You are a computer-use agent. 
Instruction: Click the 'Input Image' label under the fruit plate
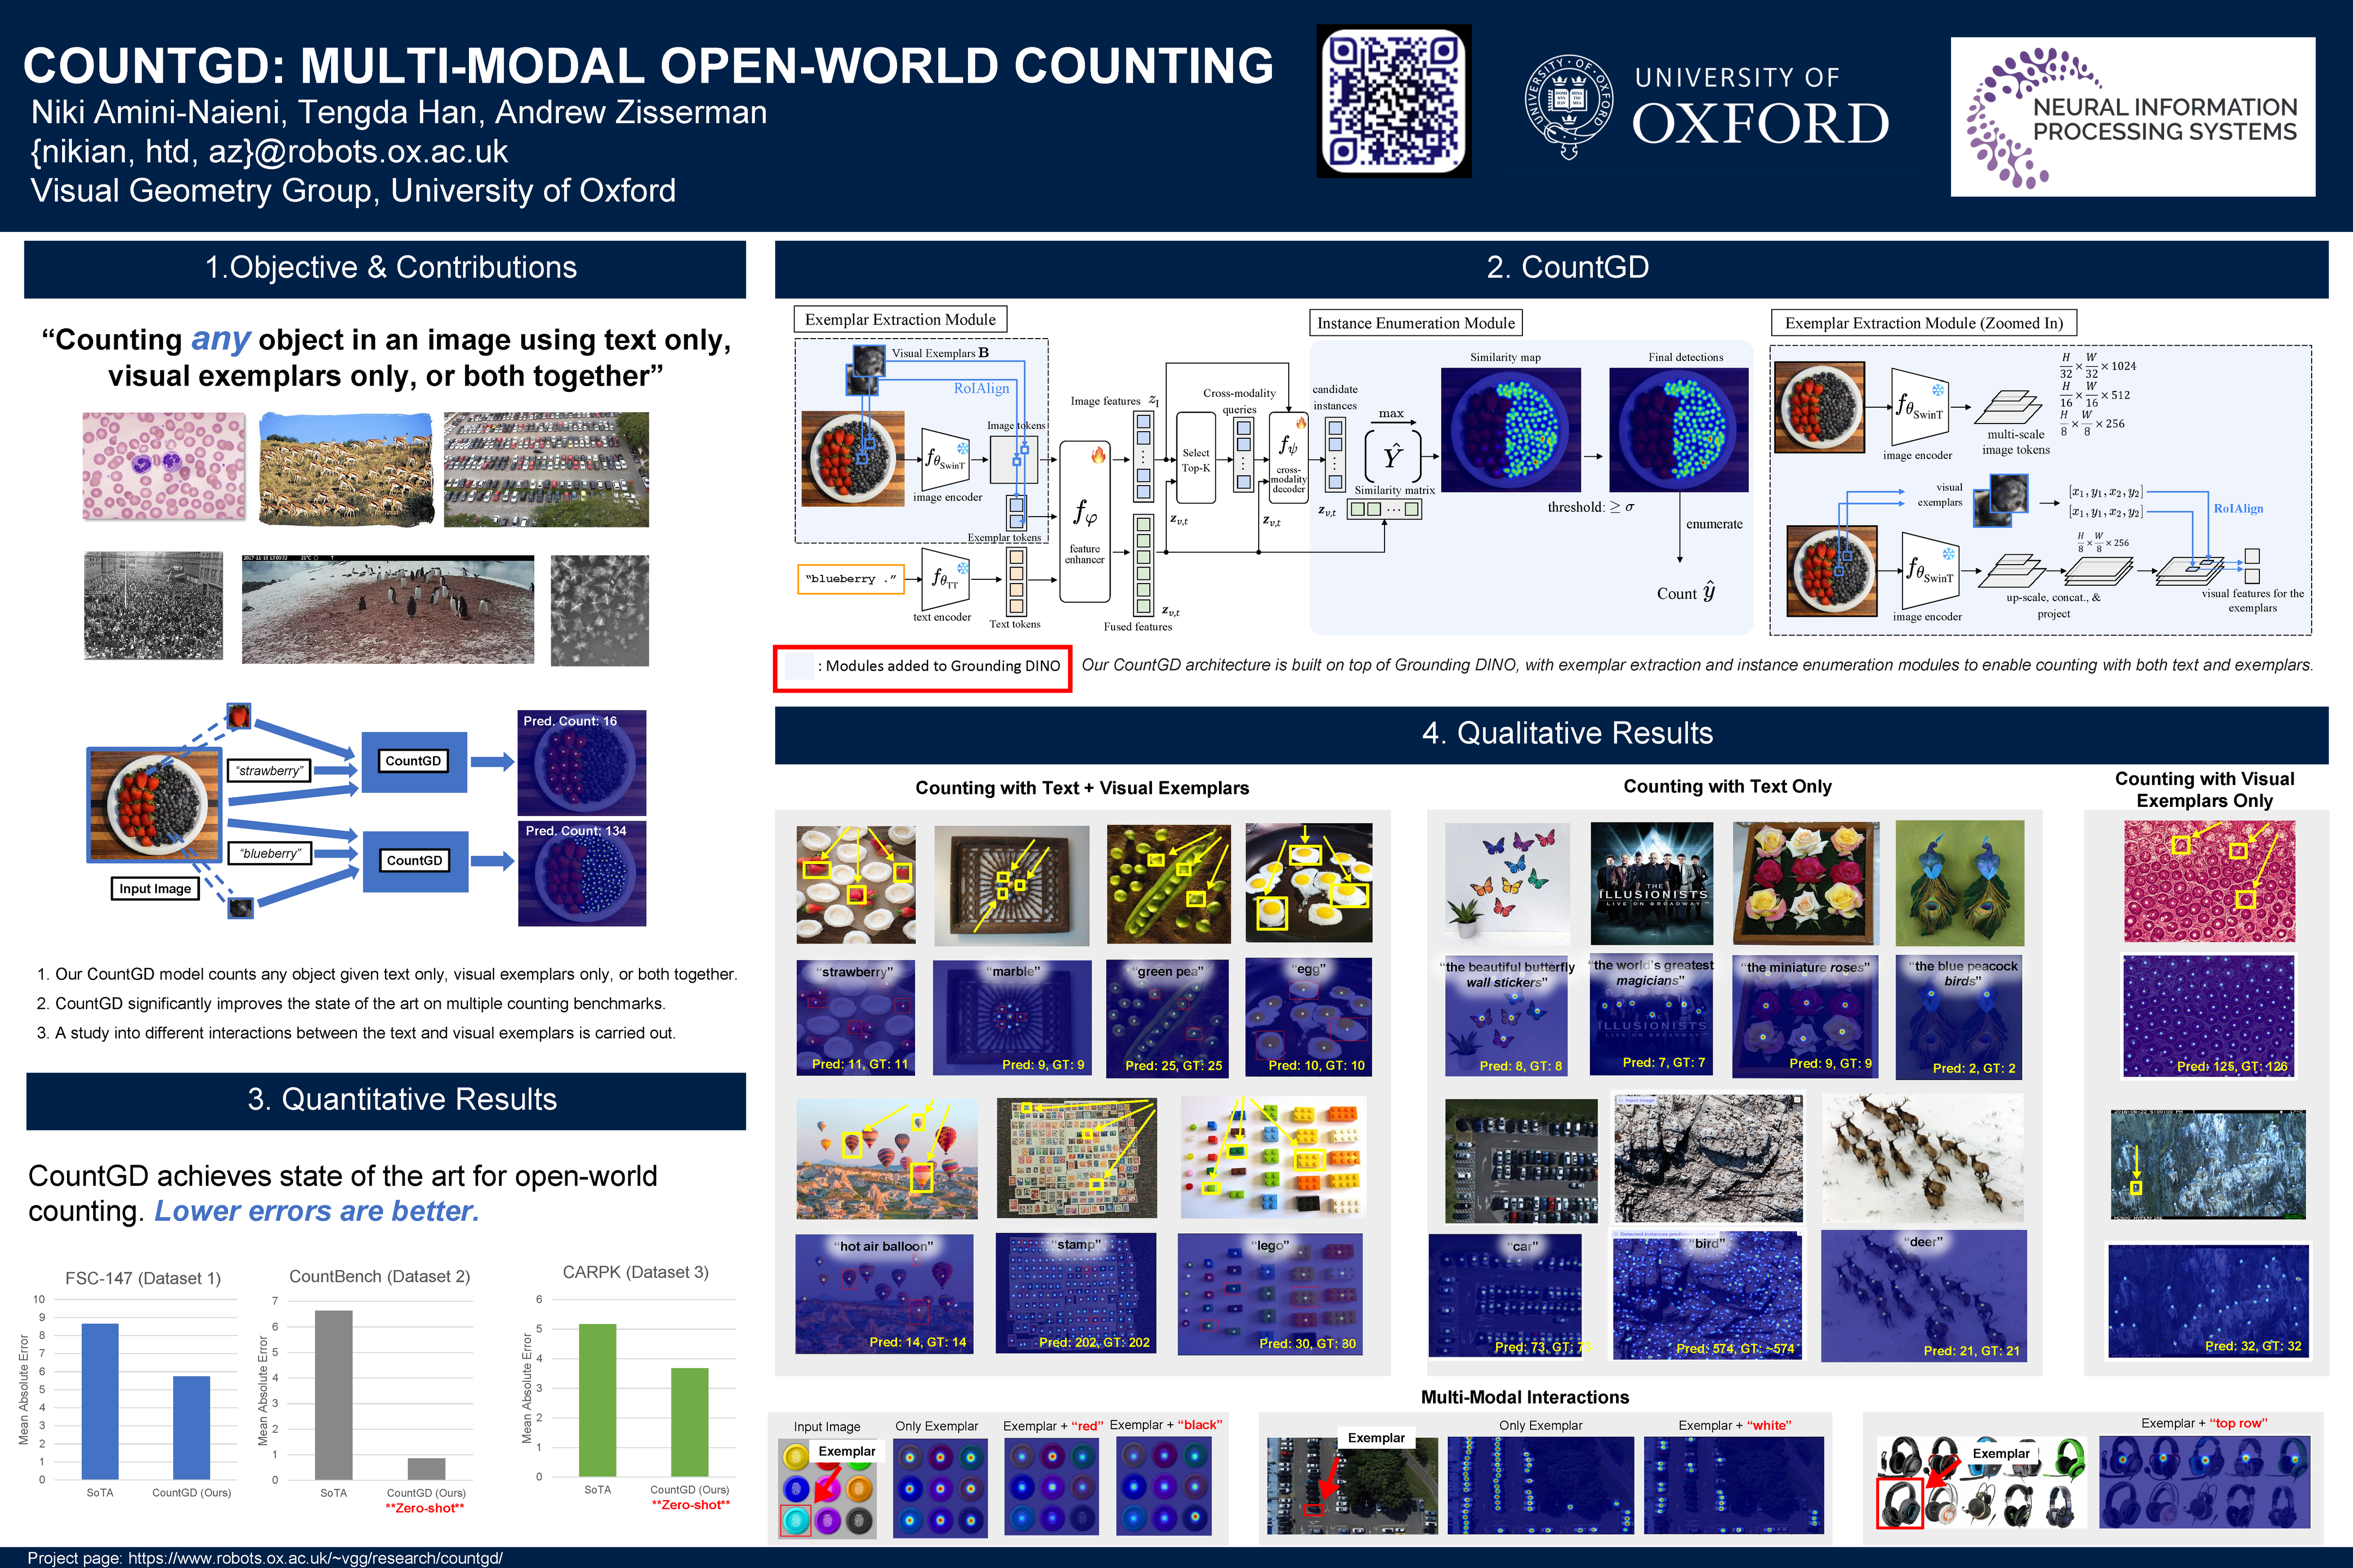pos(155,888)
